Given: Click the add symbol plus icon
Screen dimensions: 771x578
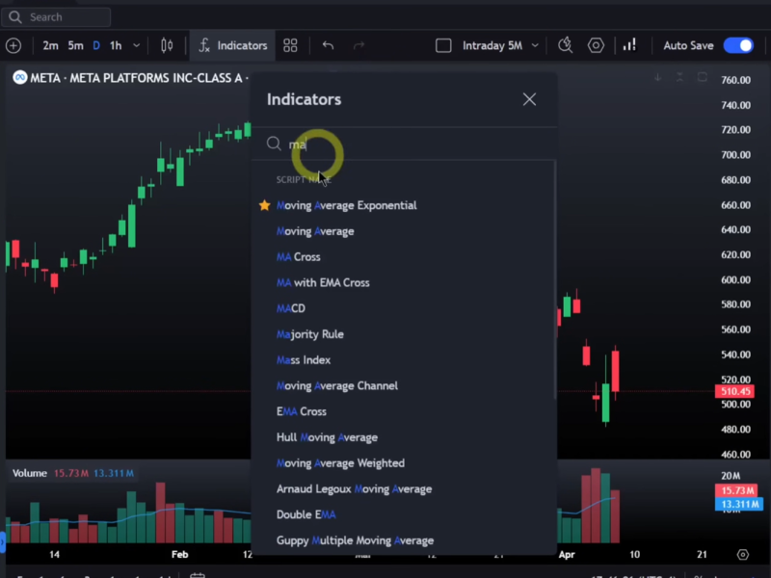Looking at the screenshot, I should (13, 45).
